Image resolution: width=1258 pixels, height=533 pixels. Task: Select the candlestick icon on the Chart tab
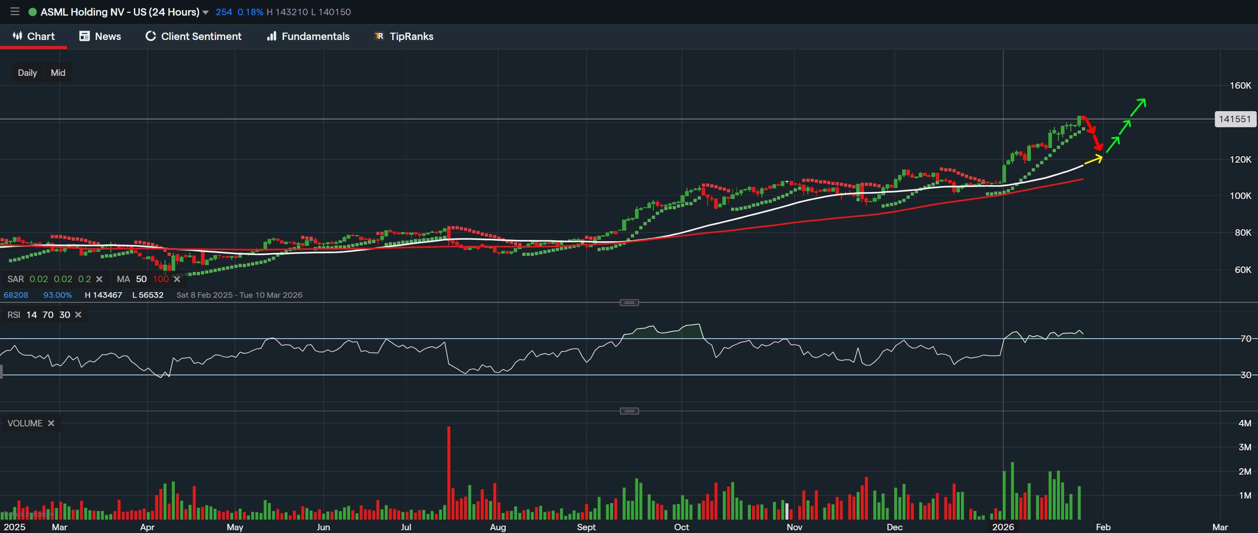[x=16, y=36]
